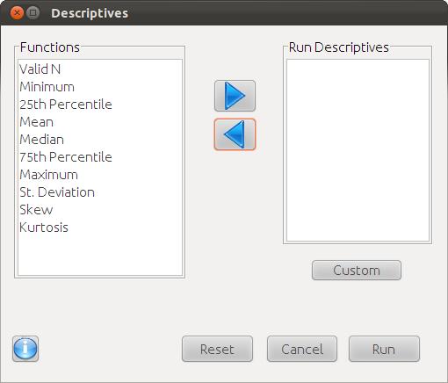This screenshot has width=448, height=383.
Task: Click the Reset button
Action: (217, 349)
